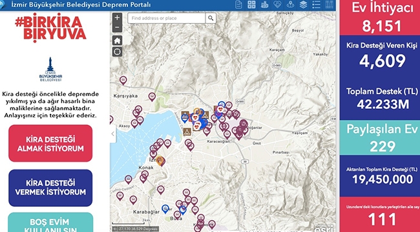Click Boş Evim Kullanılsın button

pos(50,222)
